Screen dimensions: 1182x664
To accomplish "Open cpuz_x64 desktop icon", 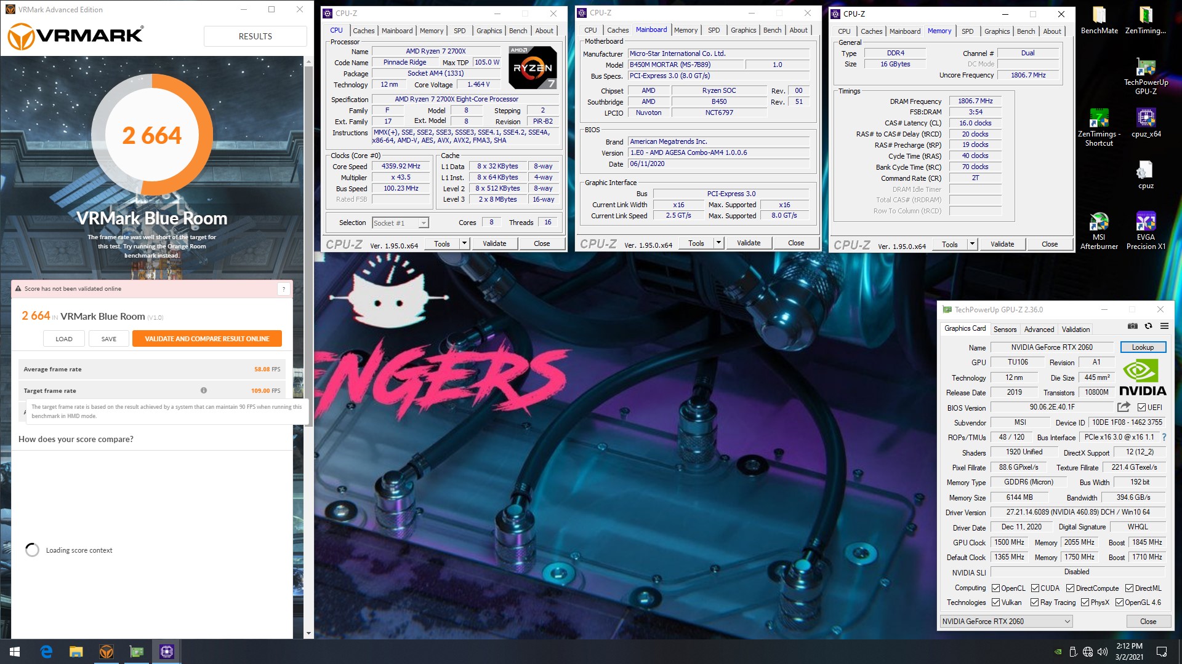I will [1146, 123].
